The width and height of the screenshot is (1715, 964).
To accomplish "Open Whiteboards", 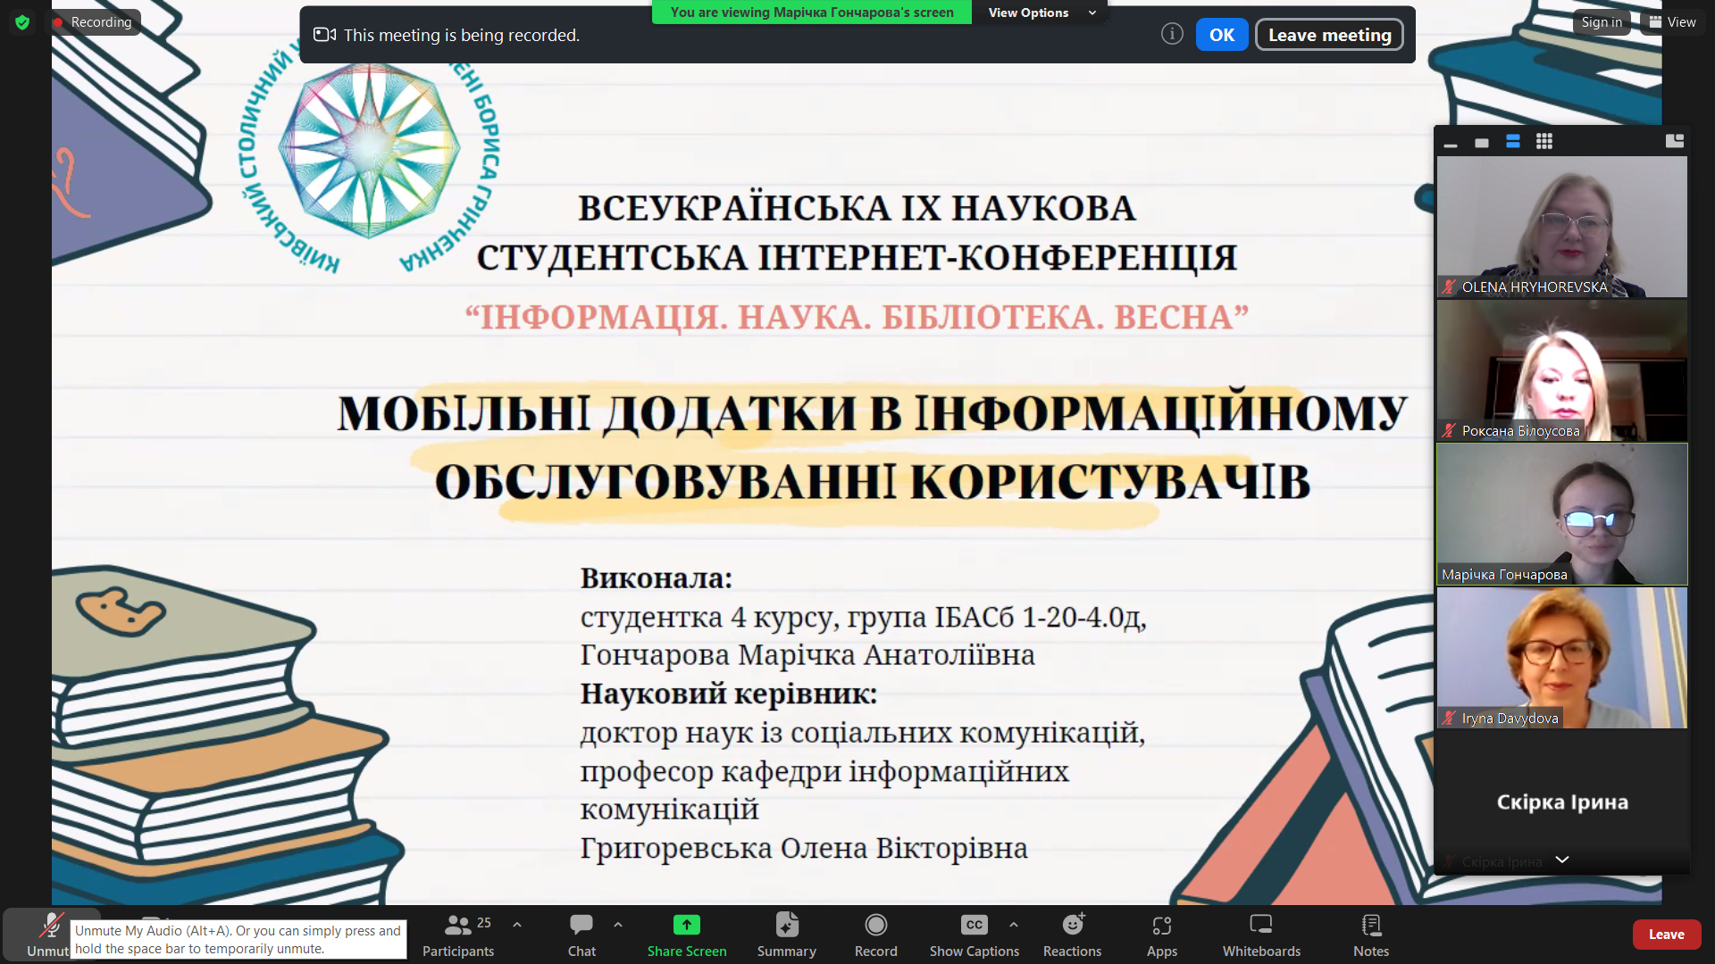I will click(1261, 935).
